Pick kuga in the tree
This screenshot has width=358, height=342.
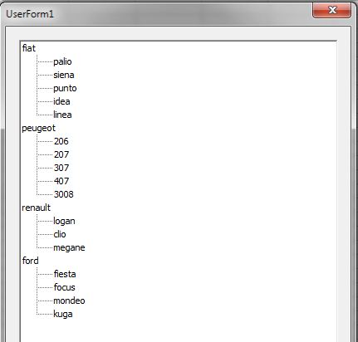coord(63,314)
